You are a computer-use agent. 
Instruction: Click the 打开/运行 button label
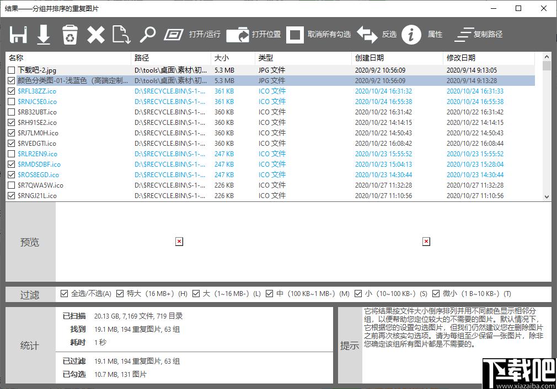click(x=205, y=34)
